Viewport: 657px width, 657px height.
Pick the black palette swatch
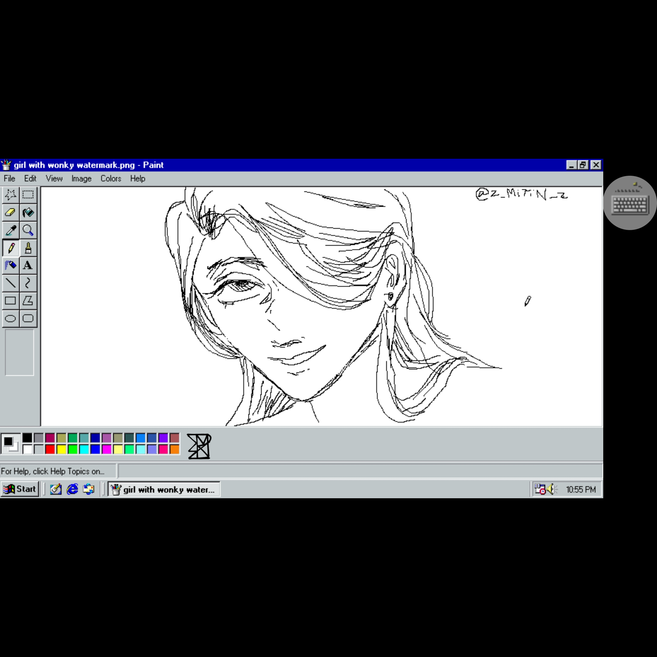tap(28, 438)
